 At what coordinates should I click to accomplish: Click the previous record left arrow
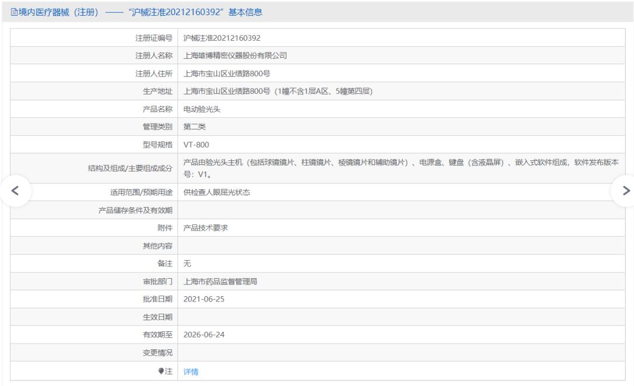pos(15,190)
